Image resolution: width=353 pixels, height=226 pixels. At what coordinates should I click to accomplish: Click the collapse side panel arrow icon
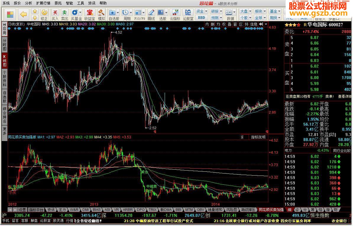(261, 24)
